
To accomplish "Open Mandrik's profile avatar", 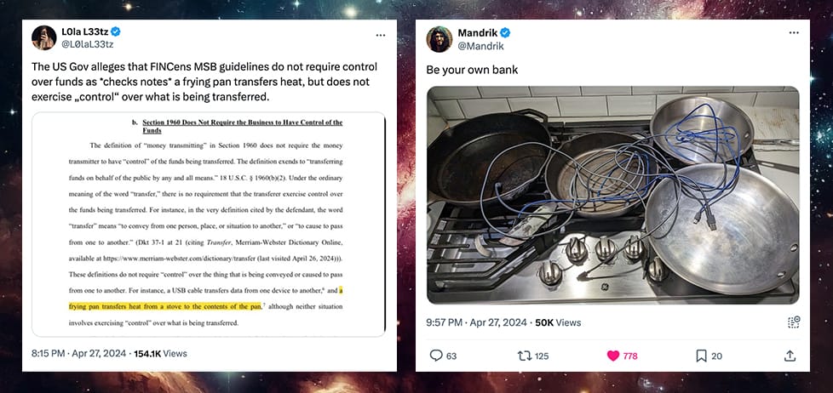I will coord(439,39).
